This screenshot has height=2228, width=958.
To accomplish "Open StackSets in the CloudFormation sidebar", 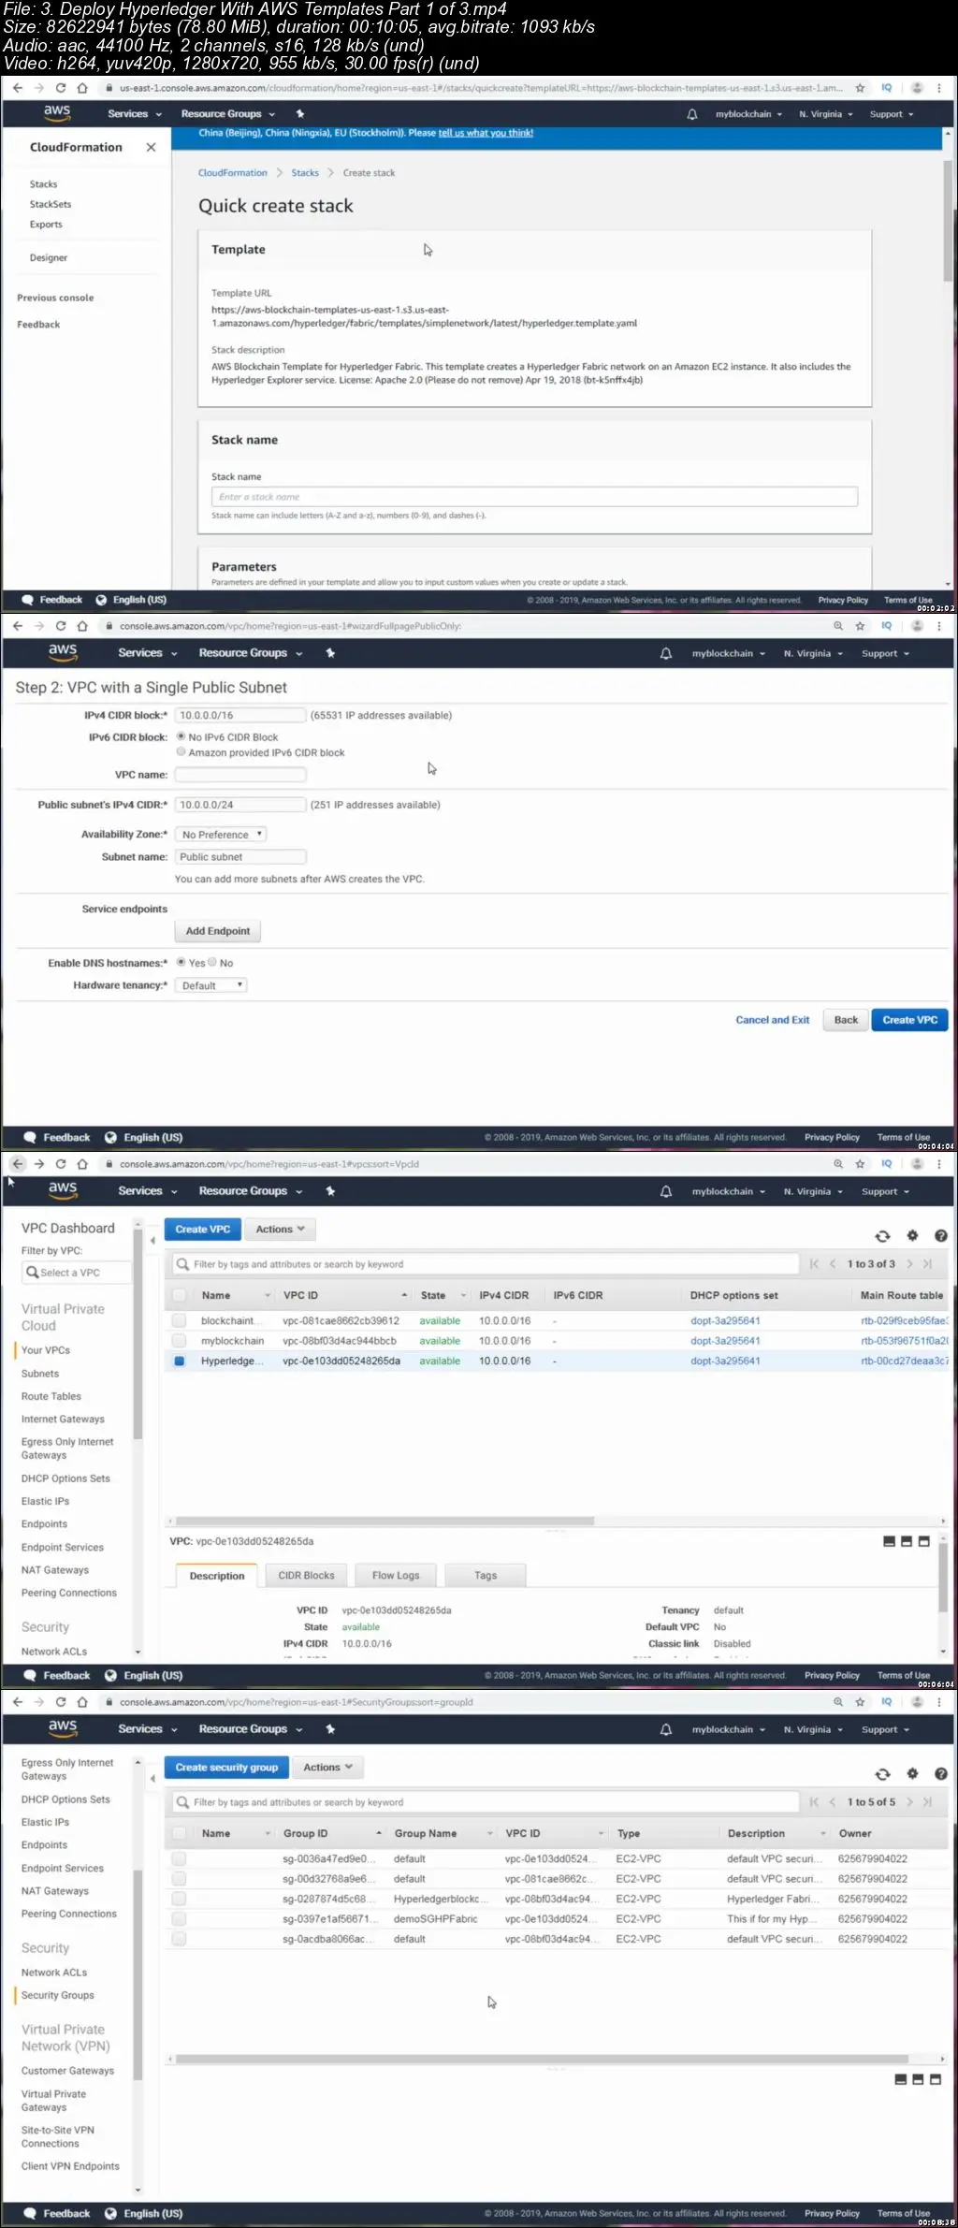I will [51, 204].
